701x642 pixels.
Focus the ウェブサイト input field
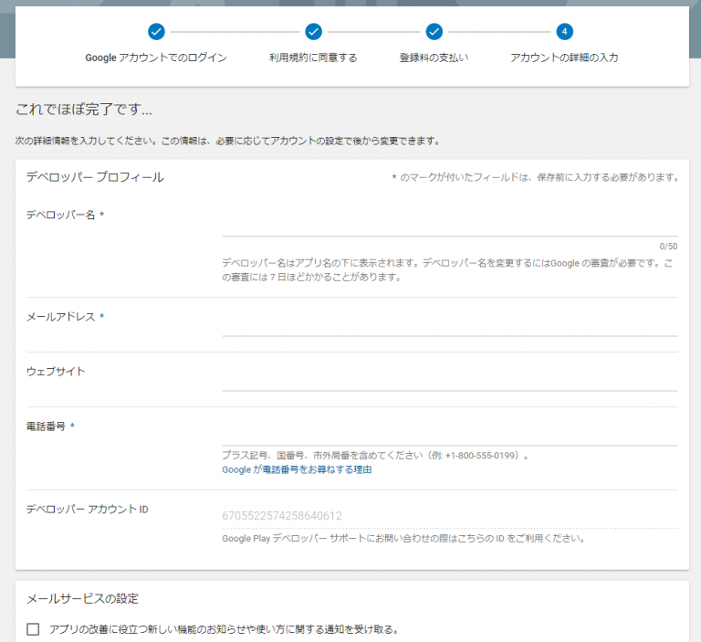[449, 380]
